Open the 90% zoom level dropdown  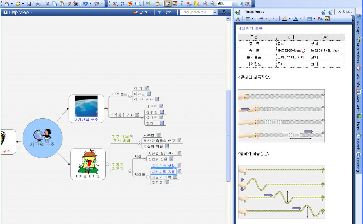click(234, 4)
